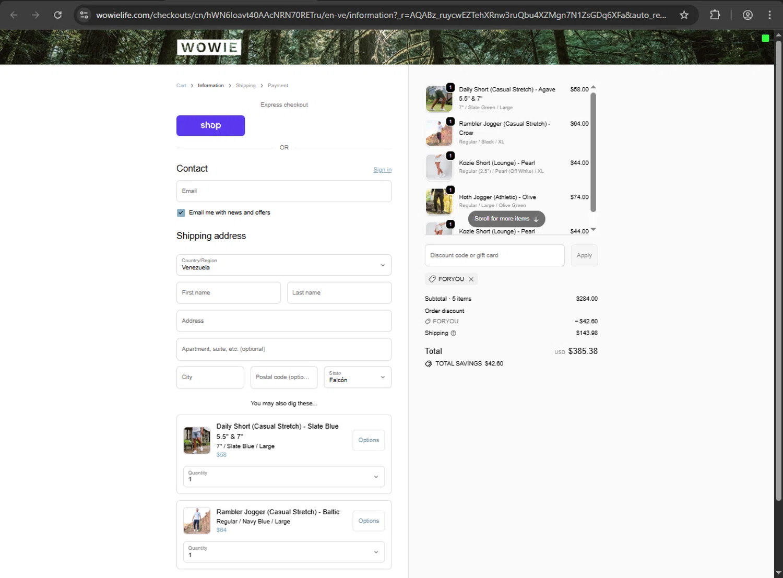Viewport: 783px width, 578px height.
Task: Click Rambler Jogger Crow thumbnail
Action: (x=439, y=133)
